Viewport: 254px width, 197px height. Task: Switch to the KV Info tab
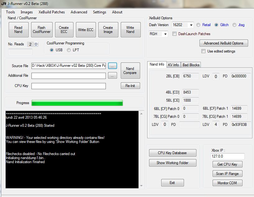(x=173, y=65)
